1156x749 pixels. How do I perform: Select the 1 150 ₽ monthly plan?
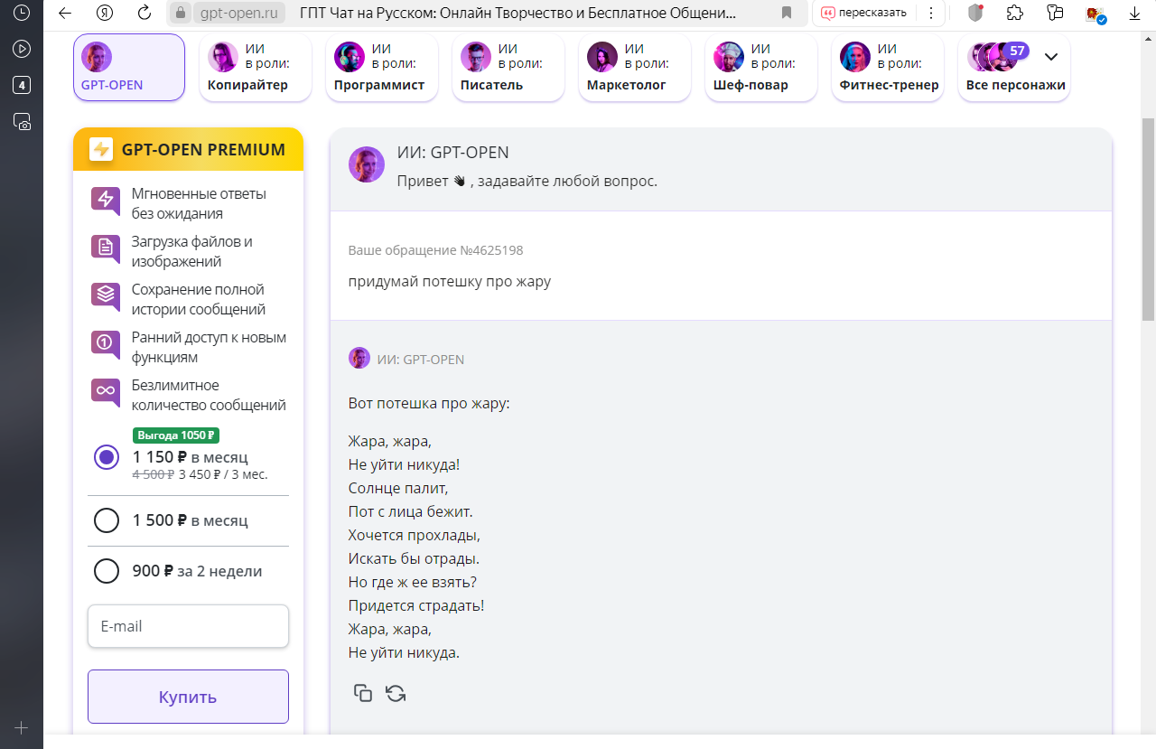(107, 457)
